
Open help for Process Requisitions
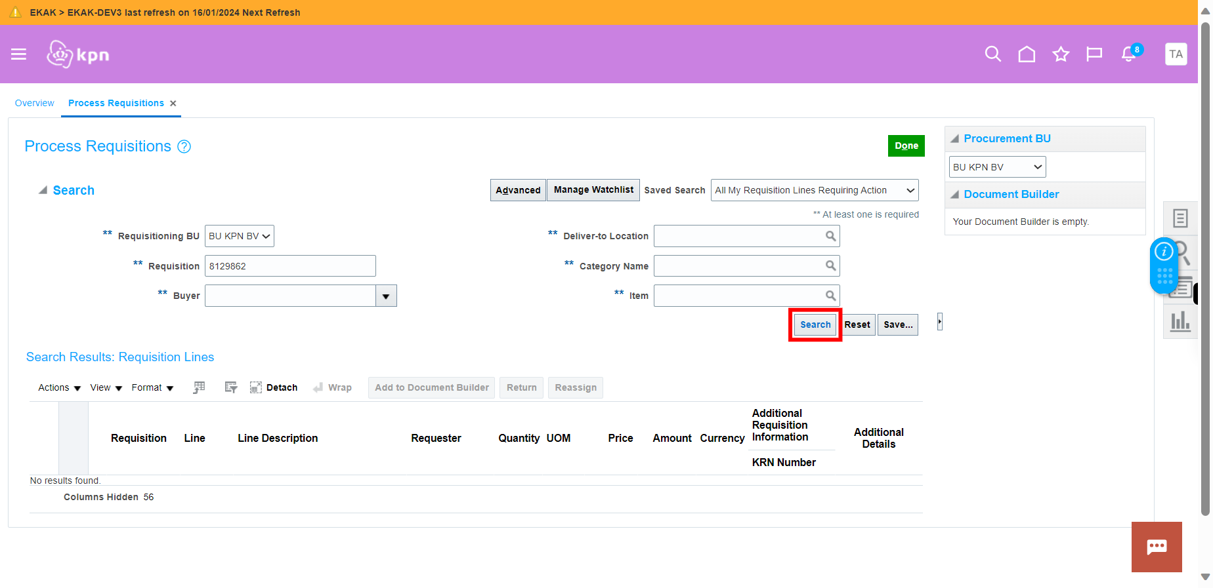coord(184,147)
